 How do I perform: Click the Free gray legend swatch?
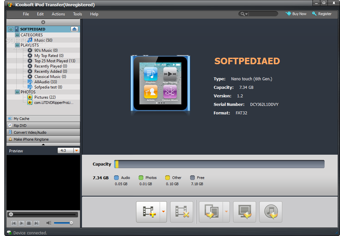[x=192, y=178]
